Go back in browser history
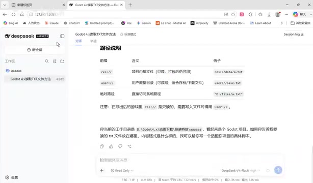 tap(5, 14)
